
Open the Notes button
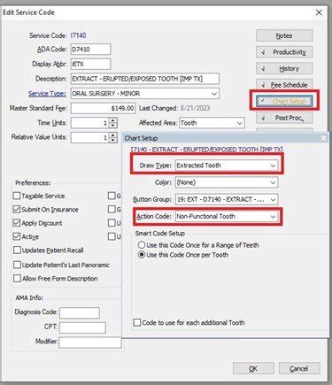point(284,35)
